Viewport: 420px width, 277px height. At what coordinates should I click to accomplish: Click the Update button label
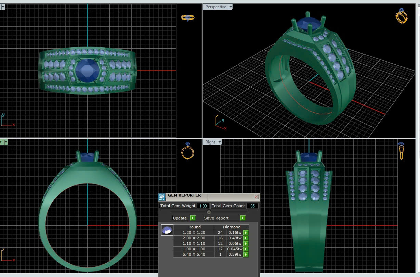click(x=180, y=218)
